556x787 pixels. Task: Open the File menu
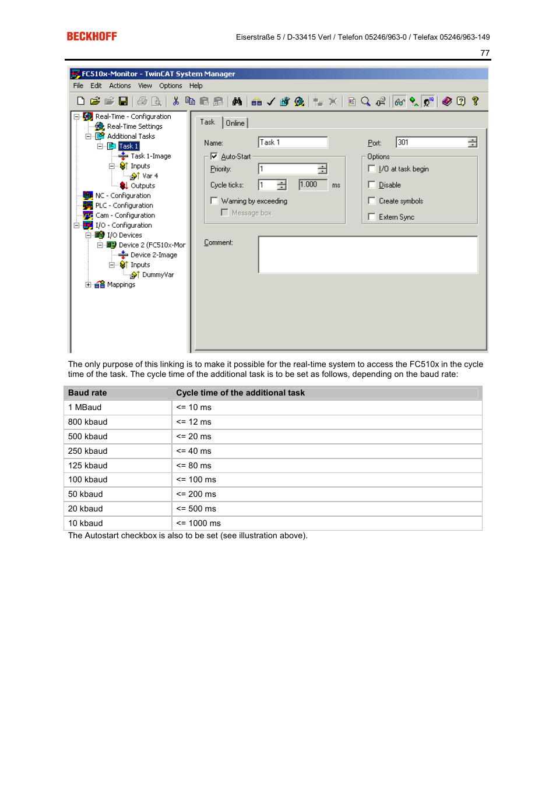coord(78,86)
